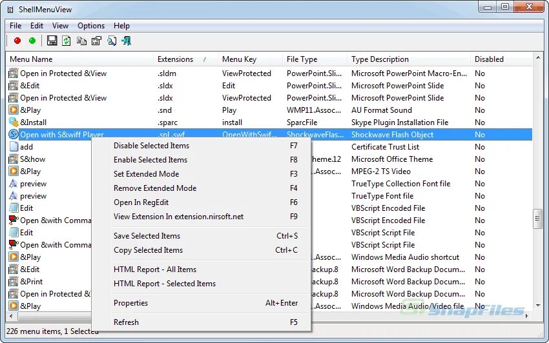This screenshot has height=343, width=549.
Task: Open the File menu
Action: [16, 26]
